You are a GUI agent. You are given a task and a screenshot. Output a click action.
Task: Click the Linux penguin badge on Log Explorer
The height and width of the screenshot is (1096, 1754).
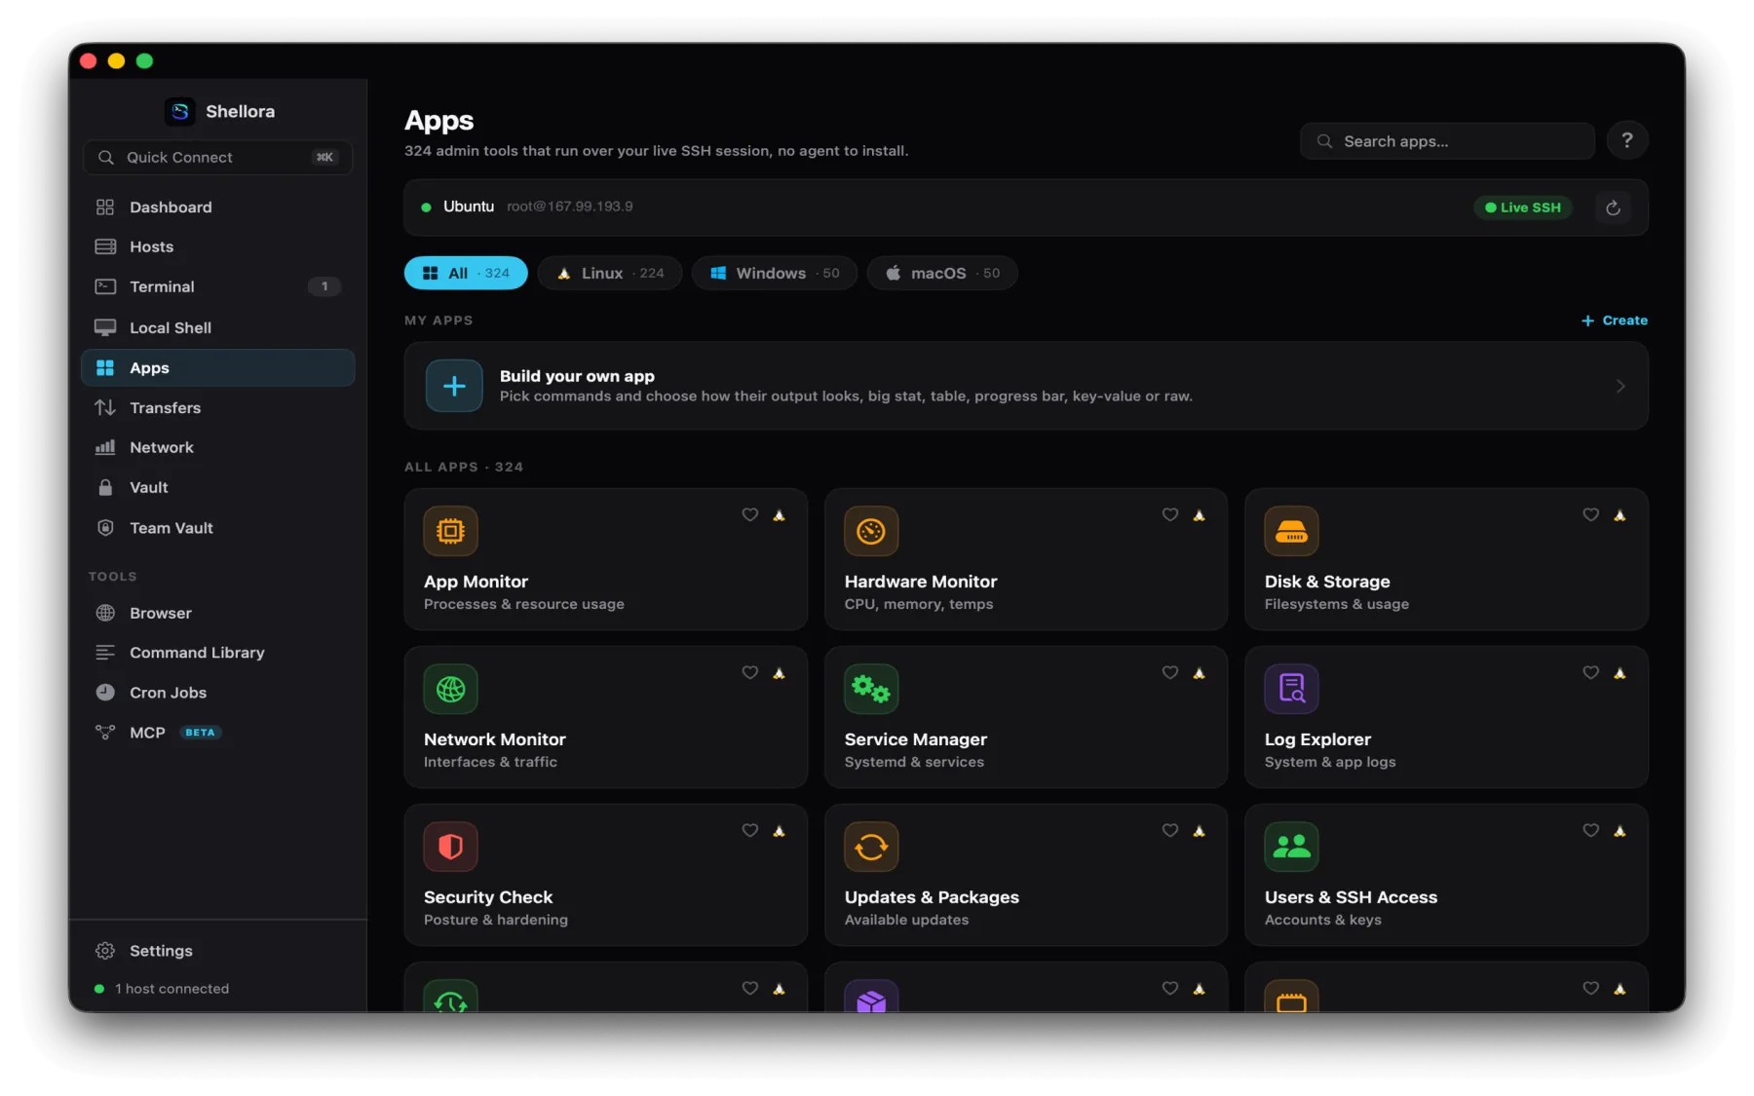[1620, 673]
